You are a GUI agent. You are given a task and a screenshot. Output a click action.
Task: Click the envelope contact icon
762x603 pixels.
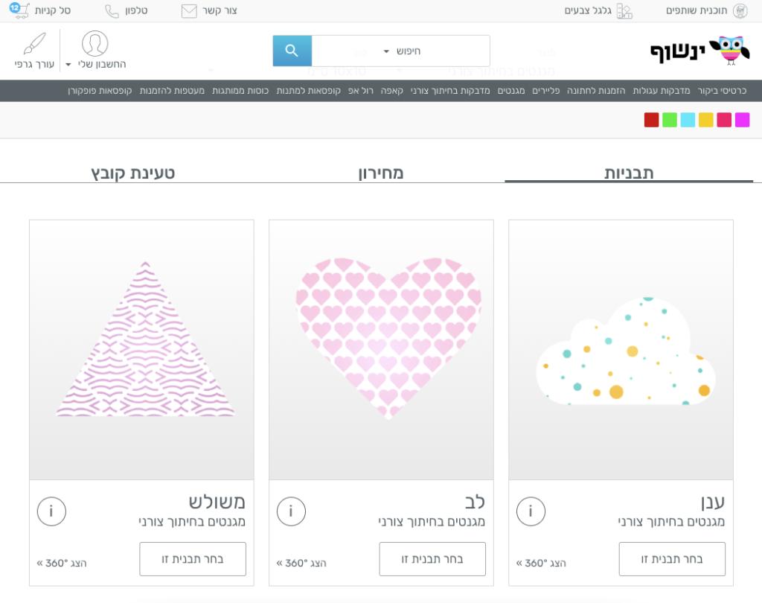coord(189,11)
